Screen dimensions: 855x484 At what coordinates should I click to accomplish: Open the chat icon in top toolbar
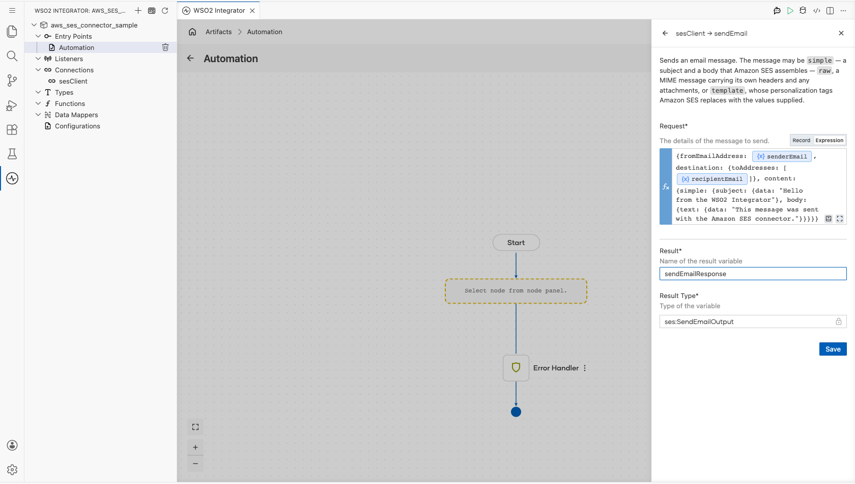point(777,11)
